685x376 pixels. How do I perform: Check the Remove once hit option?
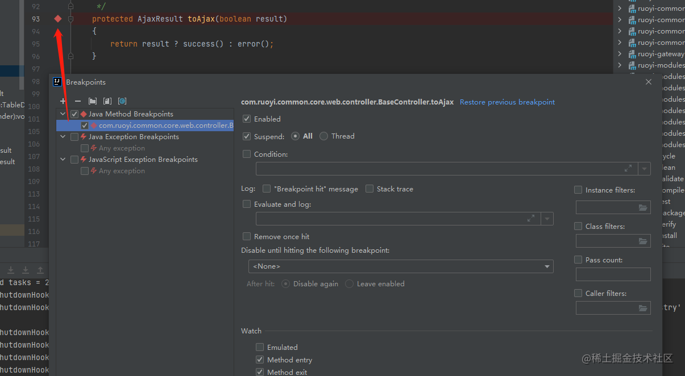(247, 236)
